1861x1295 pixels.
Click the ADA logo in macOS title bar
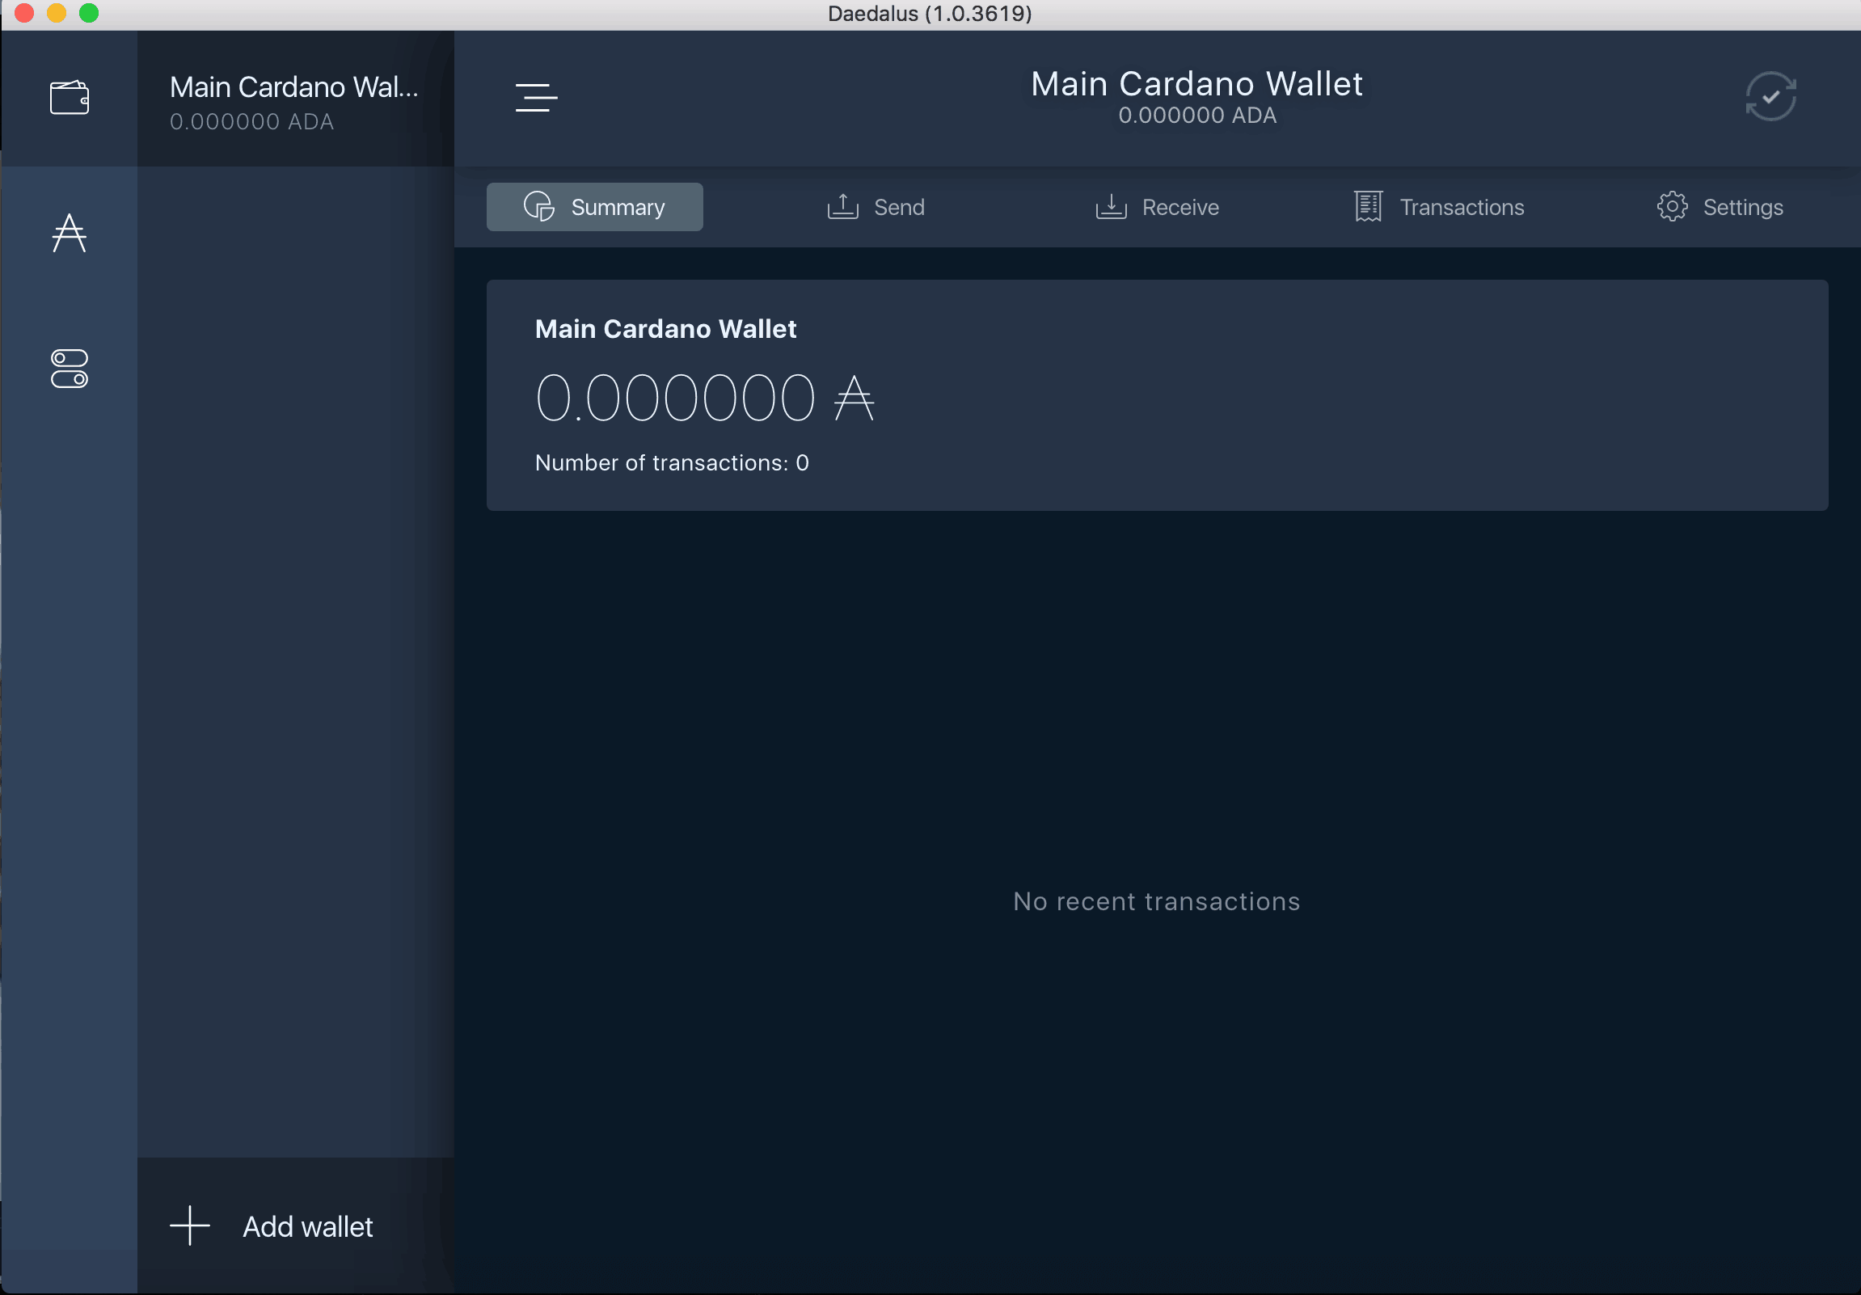[70, 232]
